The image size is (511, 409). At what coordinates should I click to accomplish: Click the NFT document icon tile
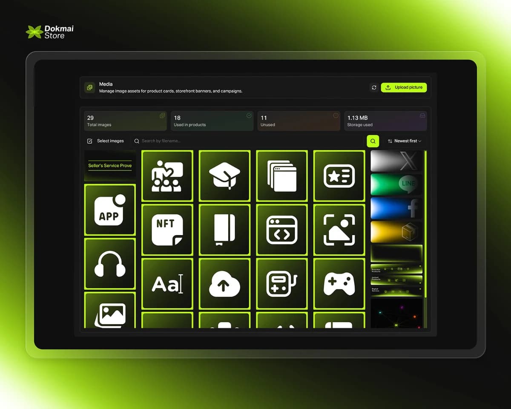click(x=167, y=229)
